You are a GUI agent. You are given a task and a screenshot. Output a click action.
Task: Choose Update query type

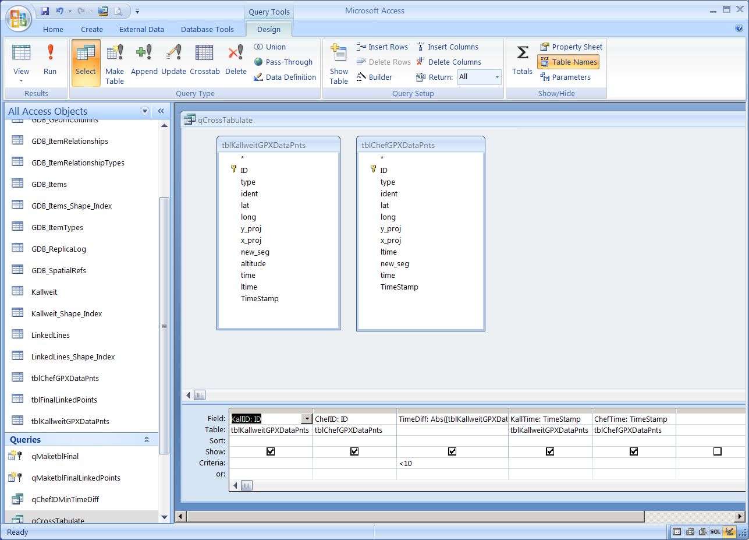[x=173, y=60]
